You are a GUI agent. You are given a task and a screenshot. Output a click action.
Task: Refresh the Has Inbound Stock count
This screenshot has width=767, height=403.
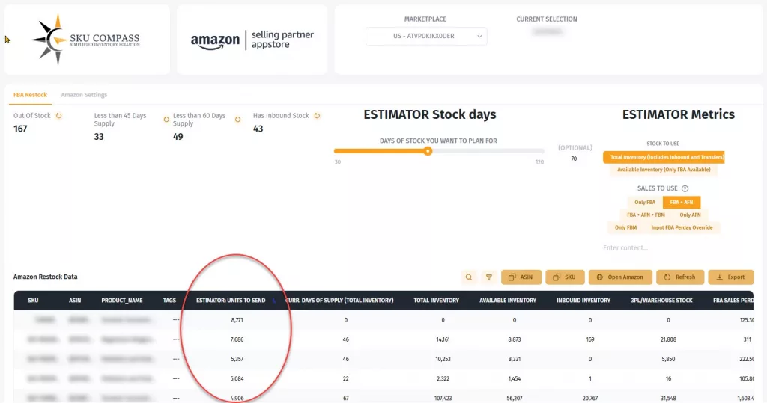[317, 116]
